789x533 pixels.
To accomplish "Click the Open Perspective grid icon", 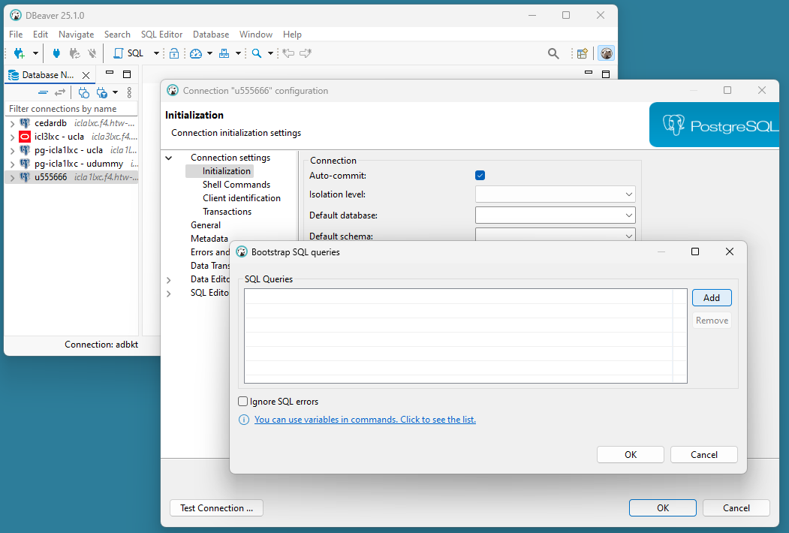I will point(583,53).
